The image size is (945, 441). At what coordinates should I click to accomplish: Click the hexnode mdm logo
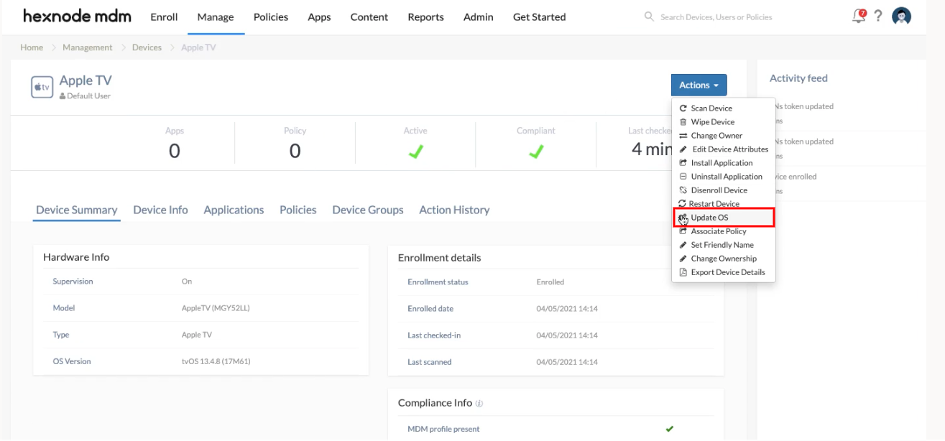77,16
